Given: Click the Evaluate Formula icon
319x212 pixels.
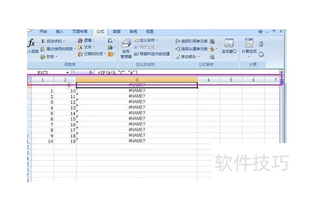Looking at the screenshot, I should point(212,57).
